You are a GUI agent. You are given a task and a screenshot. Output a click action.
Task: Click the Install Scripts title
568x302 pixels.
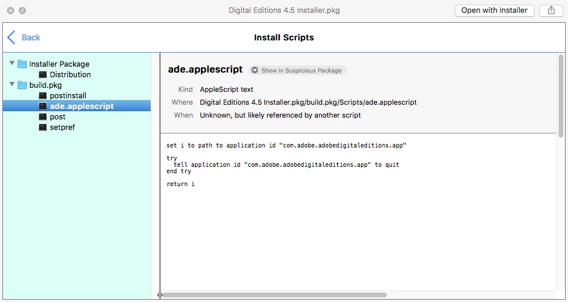284,37
